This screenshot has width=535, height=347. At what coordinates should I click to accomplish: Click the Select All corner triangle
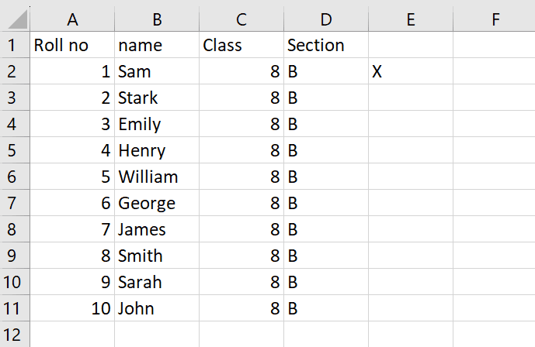click(16, 19)
